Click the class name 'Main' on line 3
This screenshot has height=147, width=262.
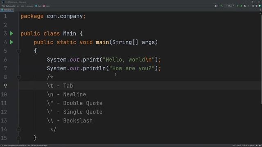70,33
